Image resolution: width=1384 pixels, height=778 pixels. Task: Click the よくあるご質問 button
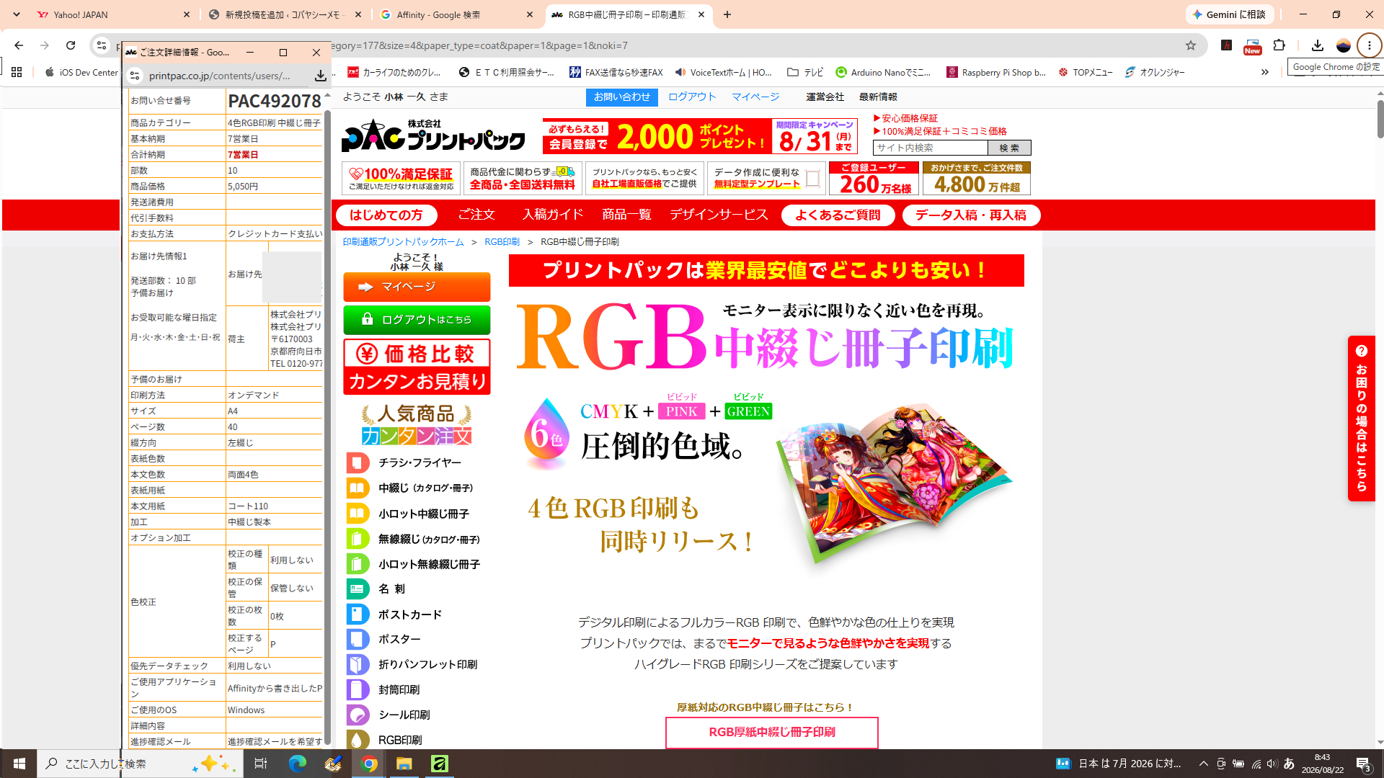838,215
